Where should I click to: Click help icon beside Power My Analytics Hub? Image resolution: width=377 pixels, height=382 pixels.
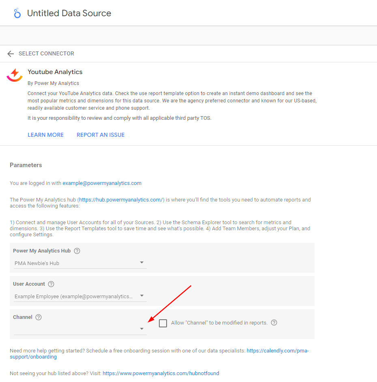pos(77,251)
